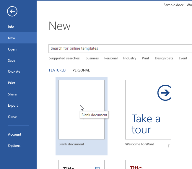Pin the Welcome to Word template
Screen dimensions: 192x169
[x=169, y=146]
